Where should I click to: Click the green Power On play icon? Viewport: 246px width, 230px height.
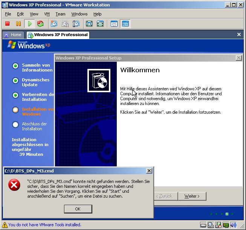pos(29,24)
